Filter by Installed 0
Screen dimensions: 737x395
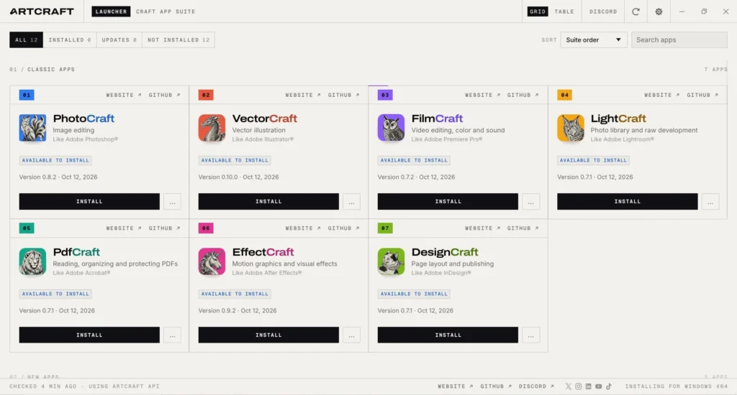pyautogui.click(x=70, y=40)
